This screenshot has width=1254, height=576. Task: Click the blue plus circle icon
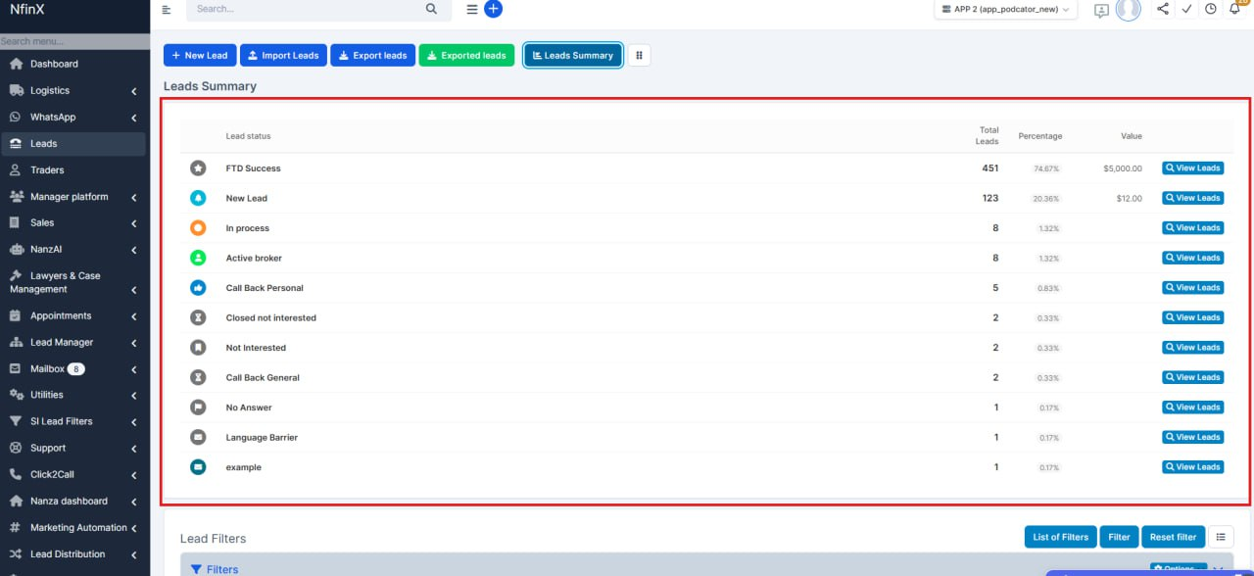click(x=494, y=9)
